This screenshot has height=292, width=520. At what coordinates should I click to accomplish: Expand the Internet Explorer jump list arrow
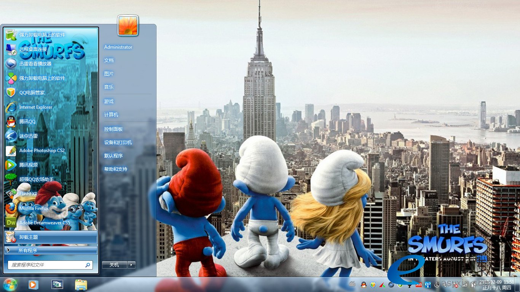pyautogui.click(x=93, y=107)
